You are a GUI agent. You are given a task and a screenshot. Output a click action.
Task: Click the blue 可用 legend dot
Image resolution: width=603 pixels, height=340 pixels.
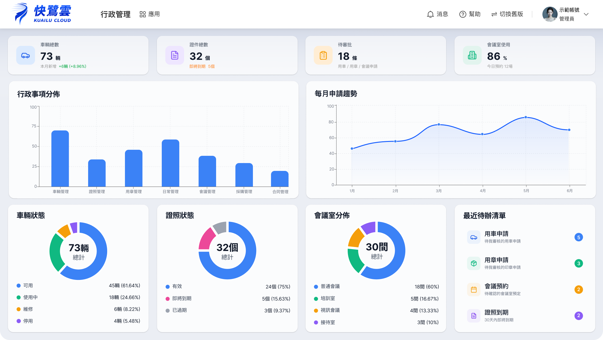19,286
